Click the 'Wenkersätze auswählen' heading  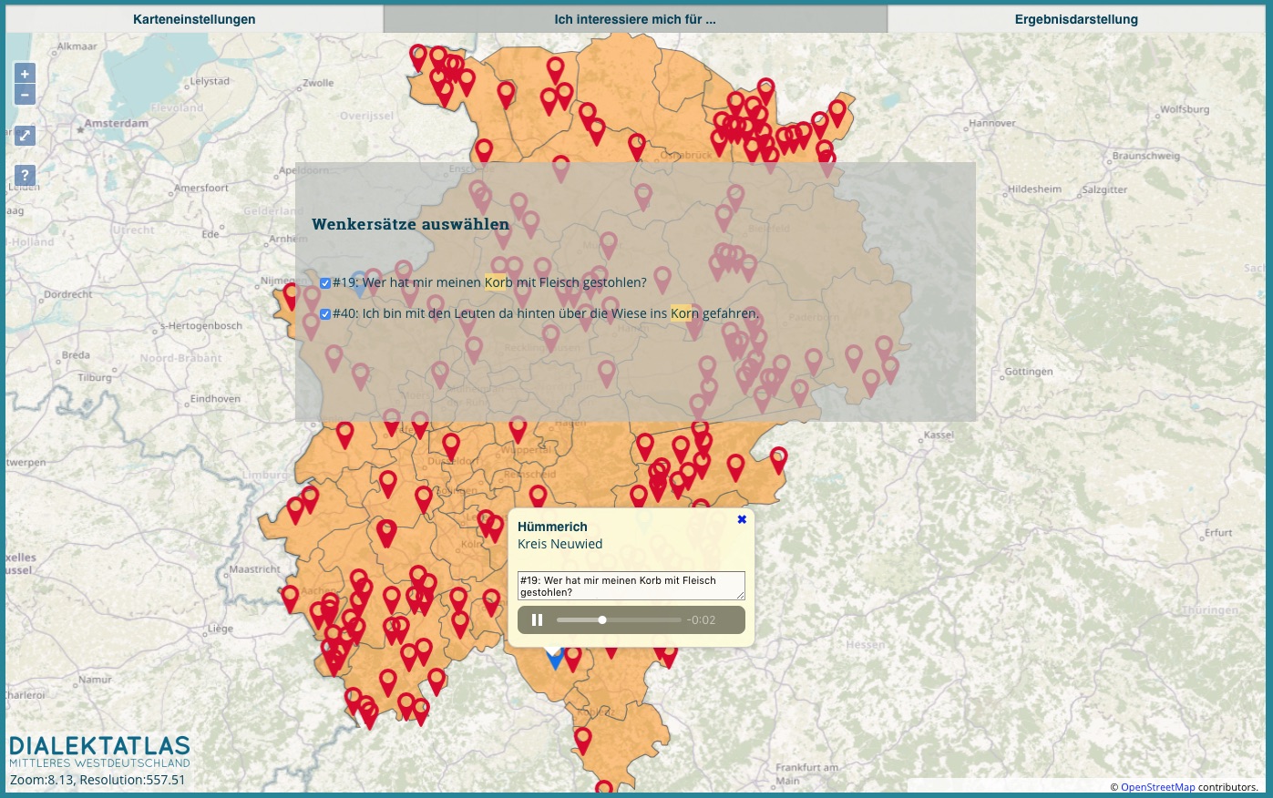point(410,224)
